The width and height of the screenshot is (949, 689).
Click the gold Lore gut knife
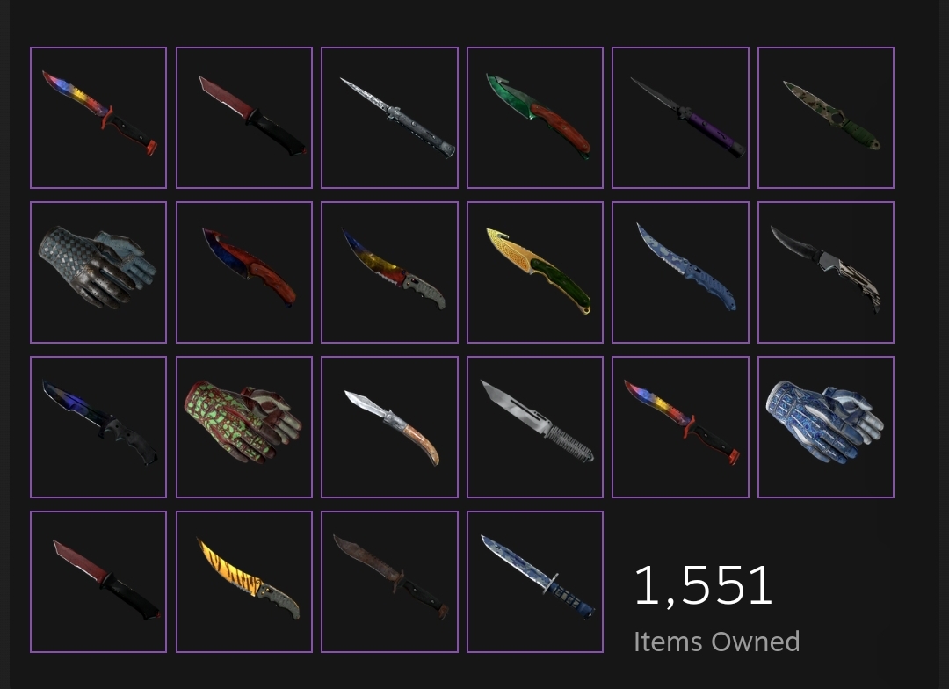click(x=535, y=272)
